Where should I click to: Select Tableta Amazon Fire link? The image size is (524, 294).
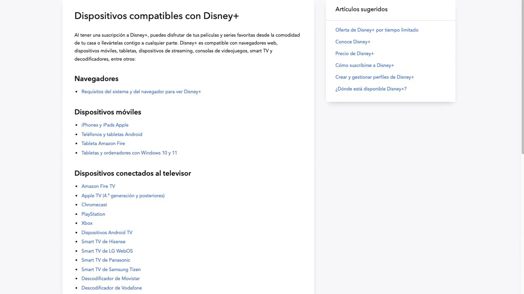tap(103, 143)
